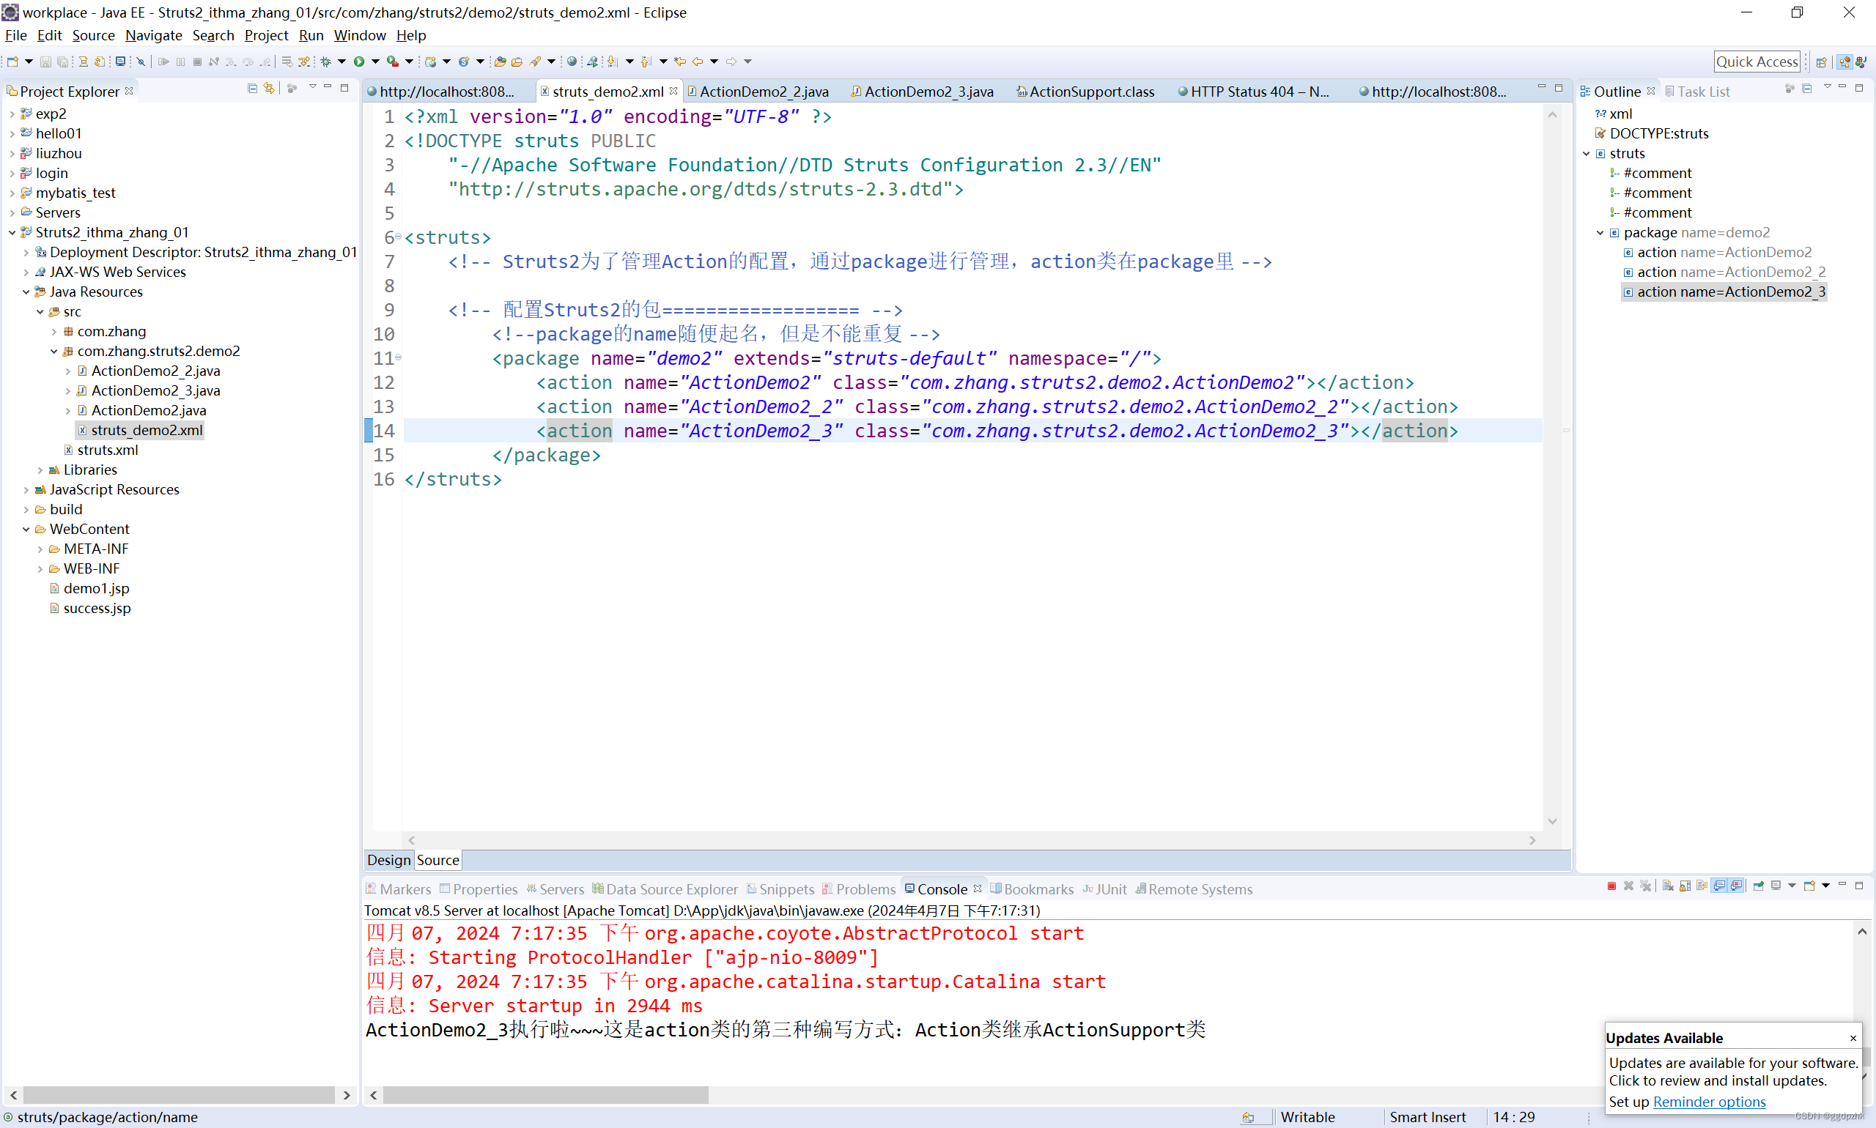Close the struts_demo2.xml editor tab
The height and width of the screenshot is (1128, 1876).
[673, 90]
